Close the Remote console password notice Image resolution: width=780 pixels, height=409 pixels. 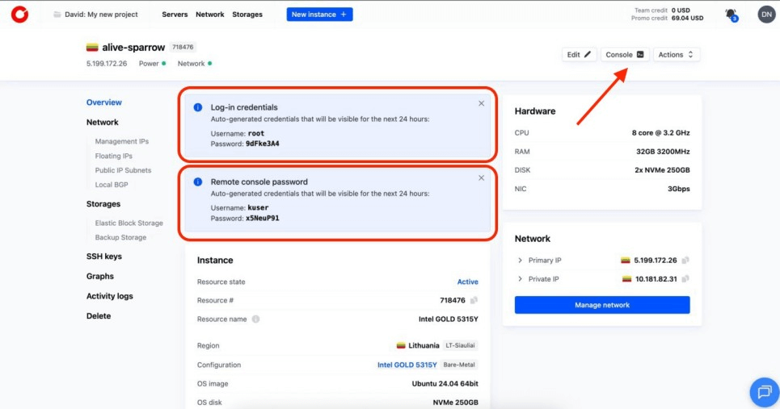(481, 178)
